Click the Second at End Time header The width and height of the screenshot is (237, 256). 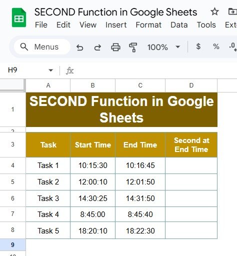191,144
